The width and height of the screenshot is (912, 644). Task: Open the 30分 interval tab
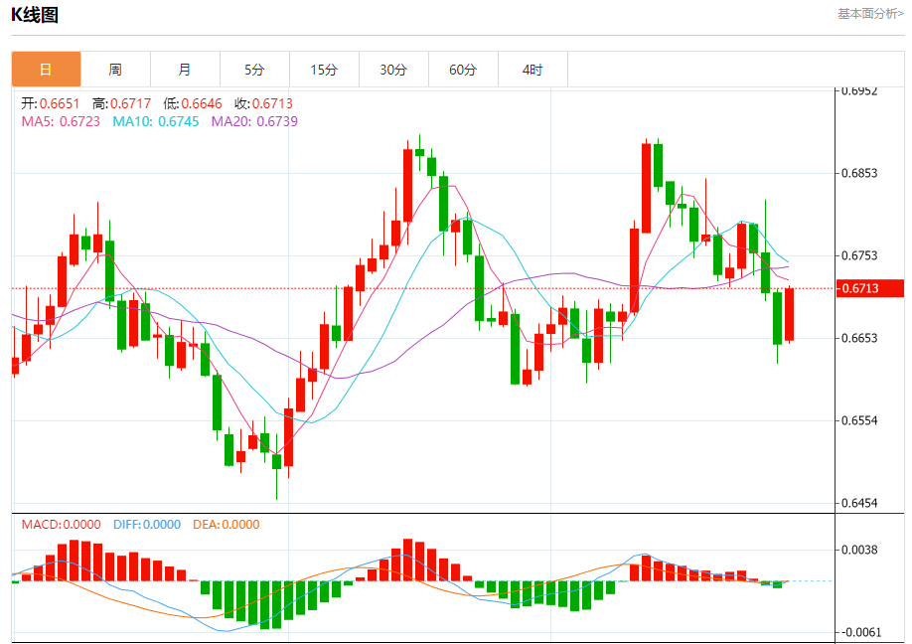393,70
